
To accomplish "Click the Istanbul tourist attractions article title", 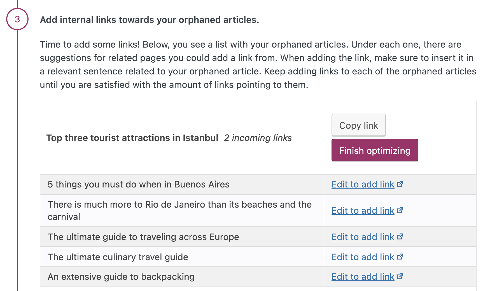I will coord(132,138).
